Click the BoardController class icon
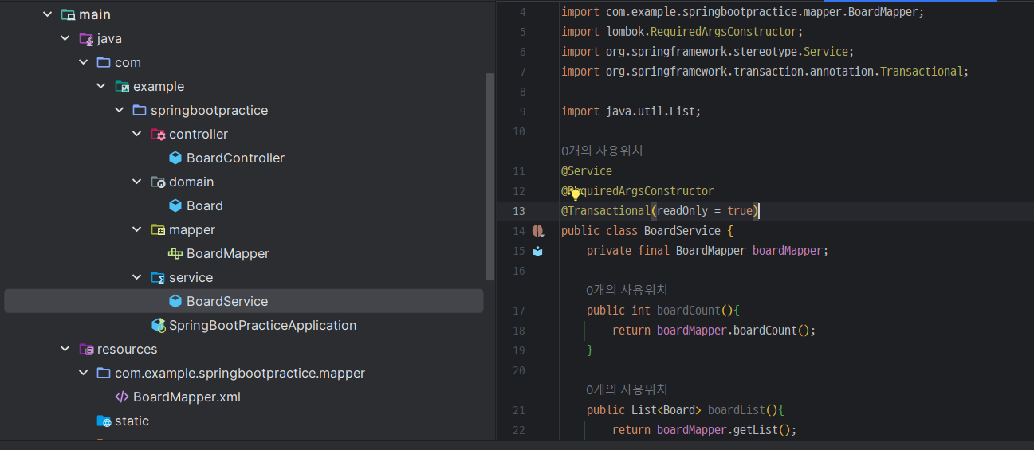This screenshot has height=450, width=1034. [x=175, y=158]
